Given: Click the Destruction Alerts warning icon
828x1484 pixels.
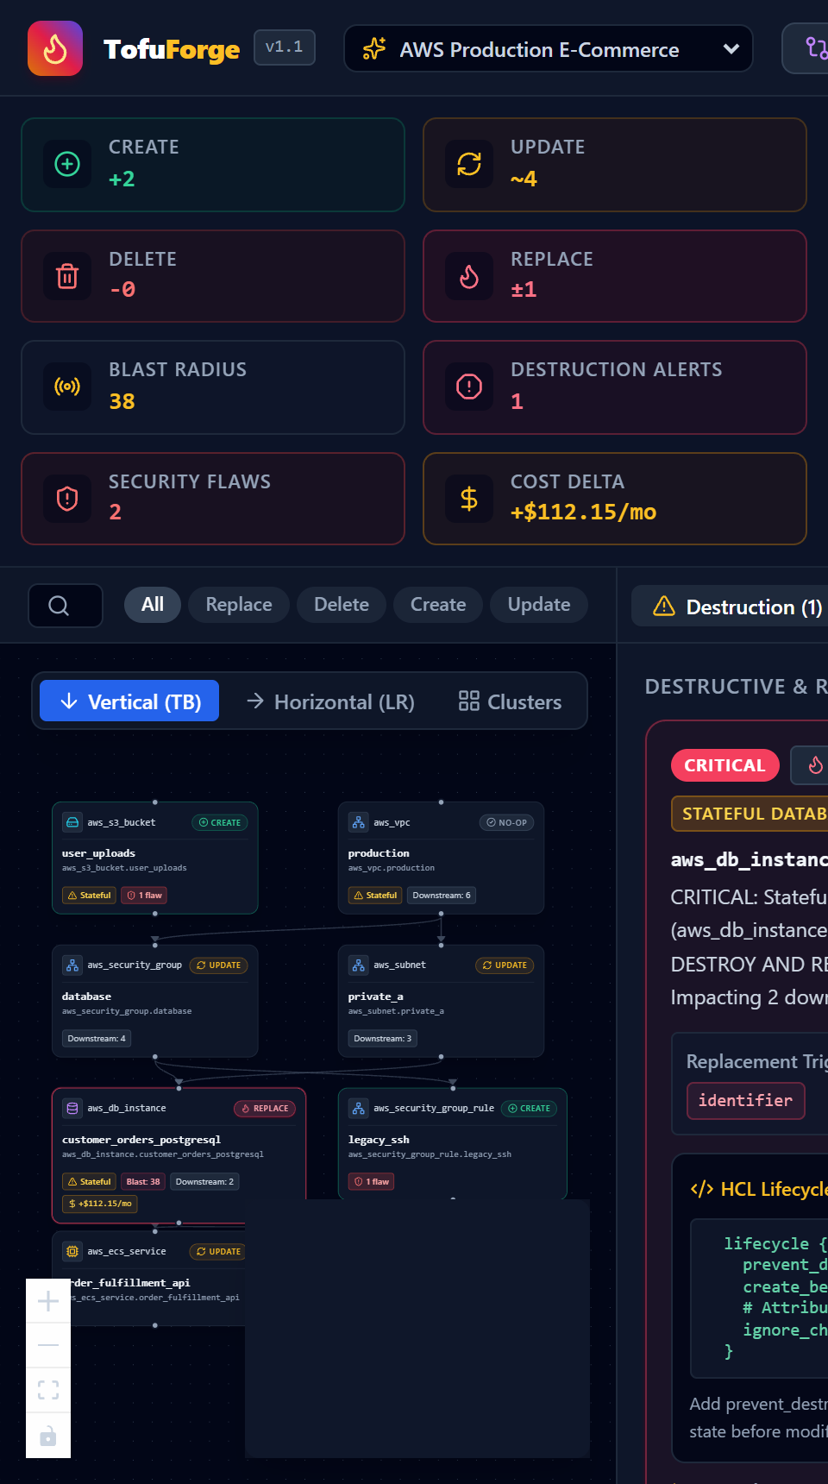Looking at the screenshot, I should point(469,387).
